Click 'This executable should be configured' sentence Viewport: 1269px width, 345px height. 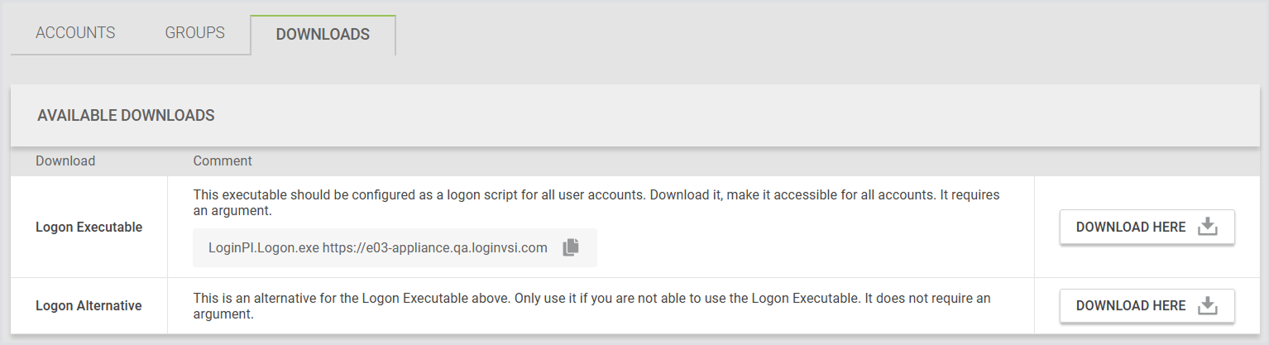(x=414, y=196)
